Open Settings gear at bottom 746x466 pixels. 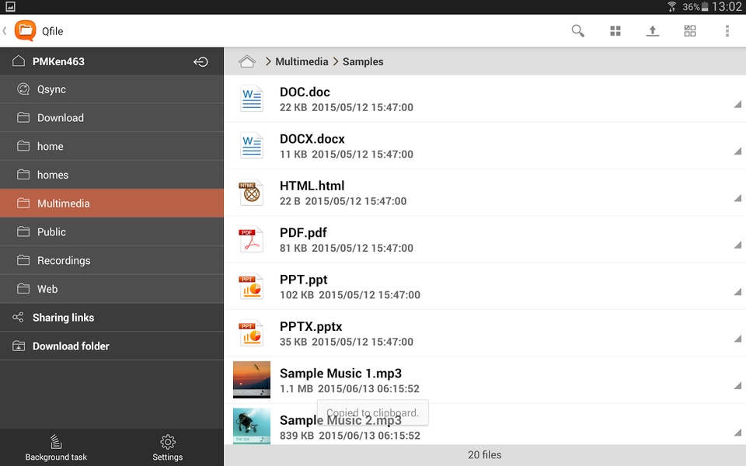(x=168, y=447)
